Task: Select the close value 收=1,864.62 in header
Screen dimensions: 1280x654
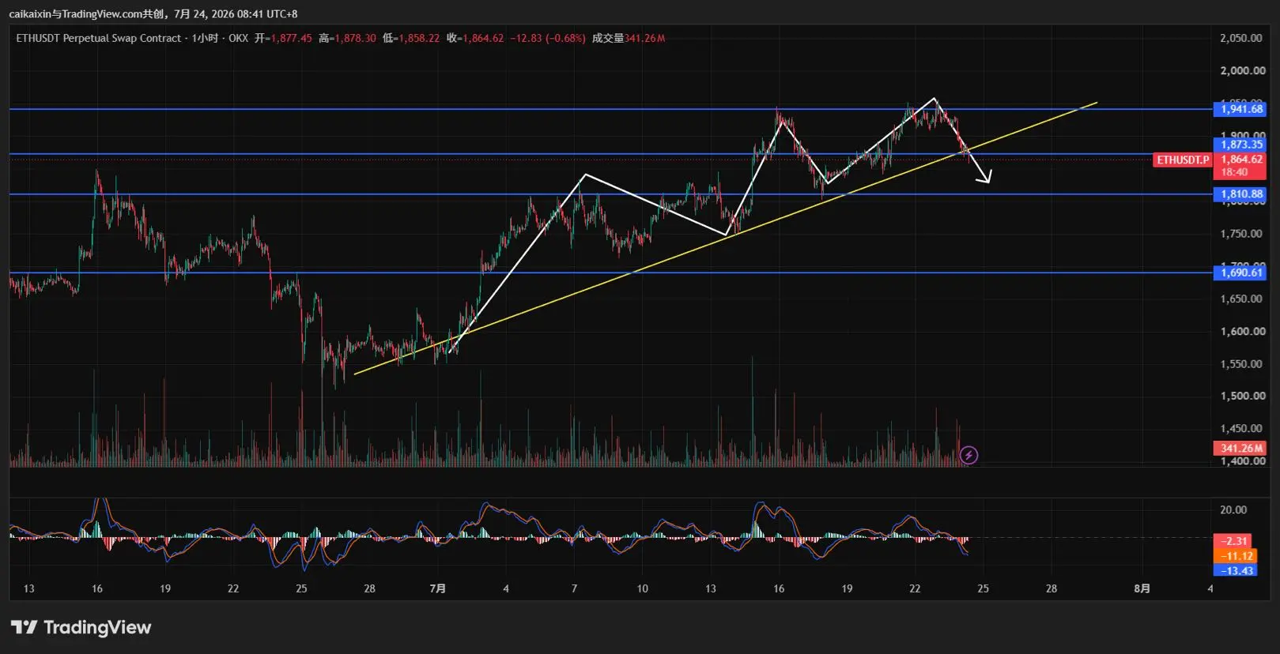Action: 475,38
